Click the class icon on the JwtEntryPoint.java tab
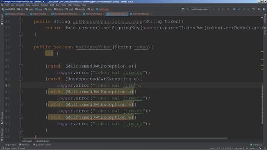 pyautogui.click(x=84, y=14)
